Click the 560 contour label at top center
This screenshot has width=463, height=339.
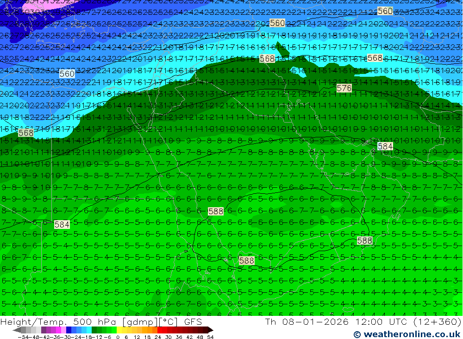pos(277,23)
